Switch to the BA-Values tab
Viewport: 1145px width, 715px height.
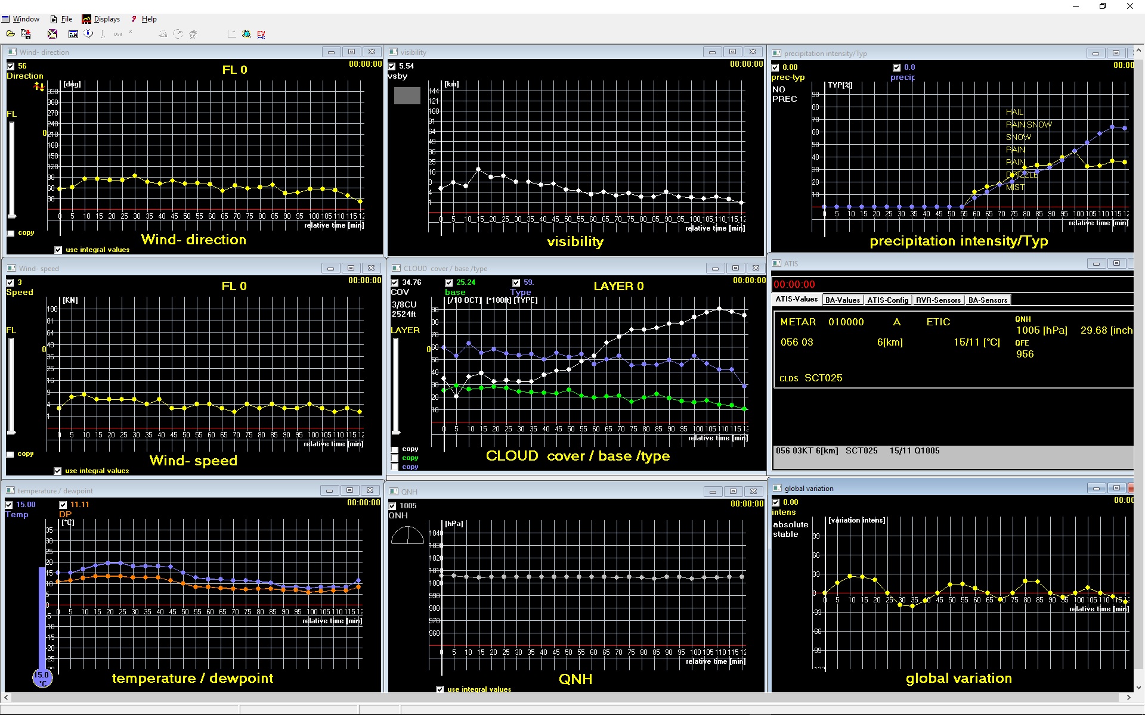pos(843,300)
